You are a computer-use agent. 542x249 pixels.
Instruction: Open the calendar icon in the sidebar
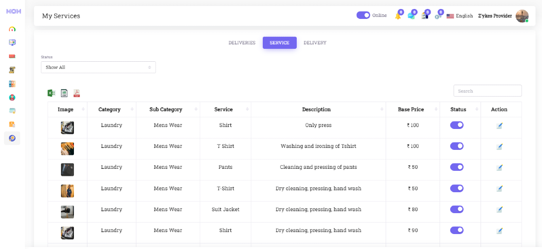12,111
